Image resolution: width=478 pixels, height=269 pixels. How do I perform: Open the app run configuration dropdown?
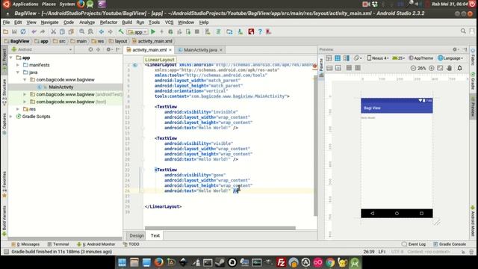tap(137, 31)
